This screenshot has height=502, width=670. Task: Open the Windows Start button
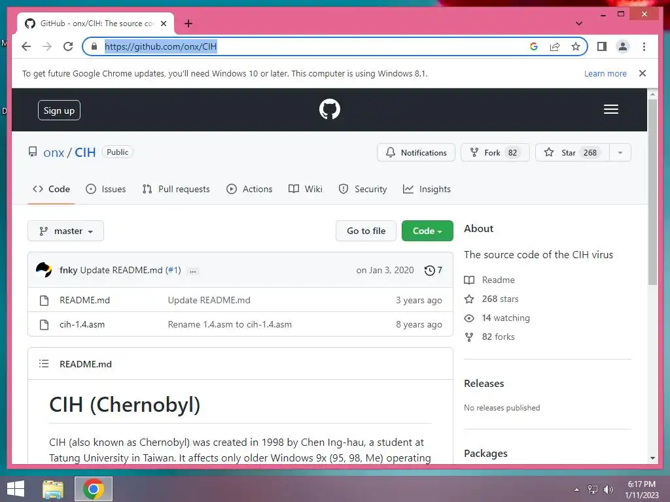16,489
